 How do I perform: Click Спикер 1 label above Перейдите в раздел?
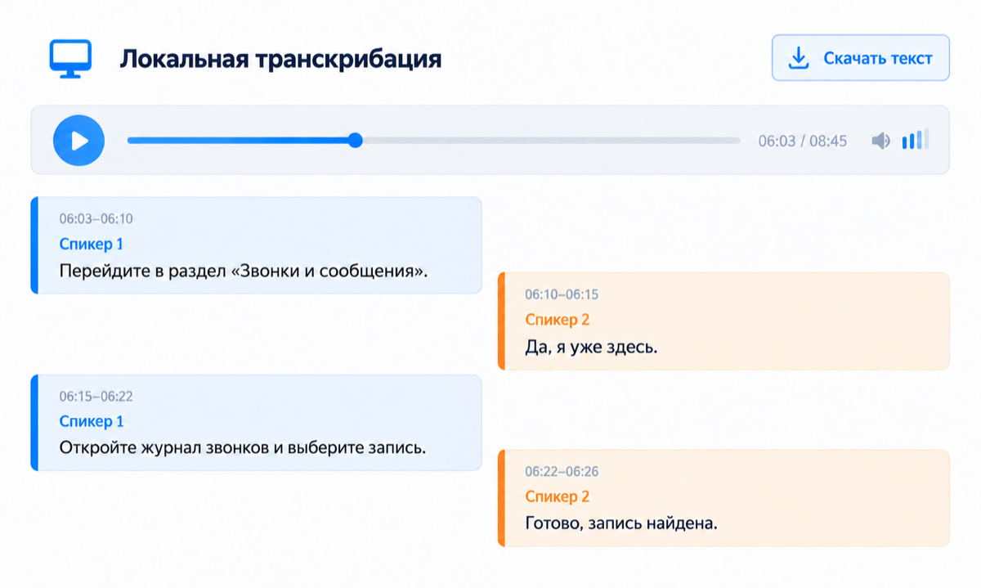pyautogui.click(x=92, y=244)
